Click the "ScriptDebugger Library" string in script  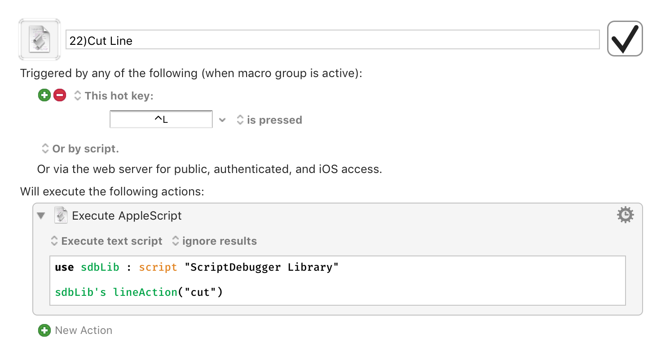(261, 268)
